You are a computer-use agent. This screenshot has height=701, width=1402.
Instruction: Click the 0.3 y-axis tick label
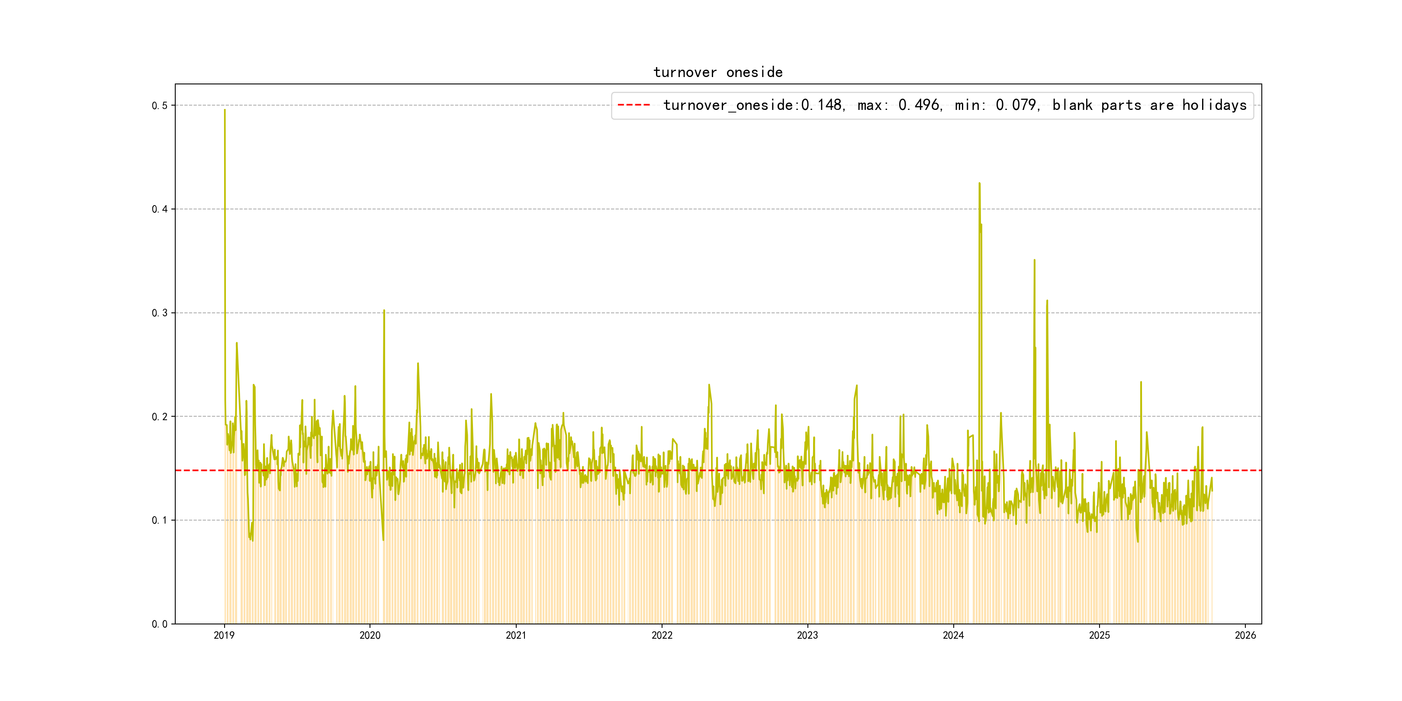click(x=160, y=313)
